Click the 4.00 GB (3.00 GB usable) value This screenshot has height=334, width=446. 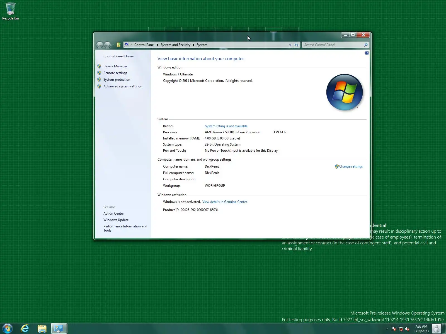(222, 138)
